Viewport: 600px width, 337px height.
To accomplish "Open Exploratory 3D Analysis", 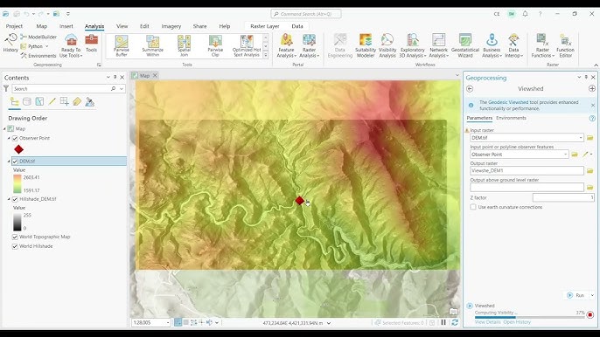I will [x=412, y=45].
